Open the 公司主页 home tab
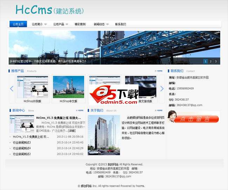Image resolution: width=228 pixels, height=190 pixels. click(18, 24)
